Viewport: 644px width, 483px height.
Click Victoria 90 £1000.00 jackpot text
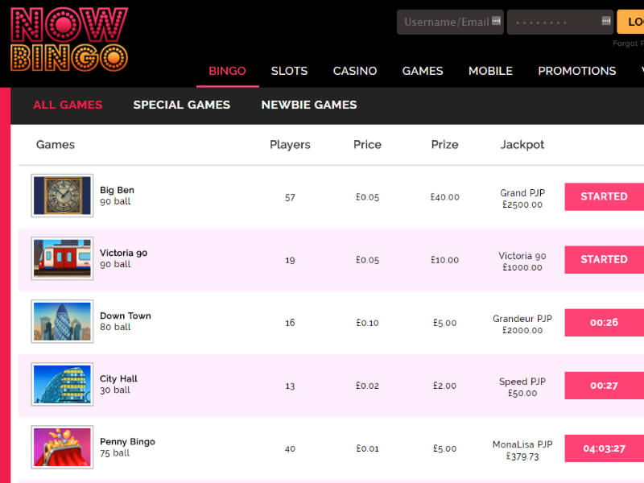(x=522, y=261)
